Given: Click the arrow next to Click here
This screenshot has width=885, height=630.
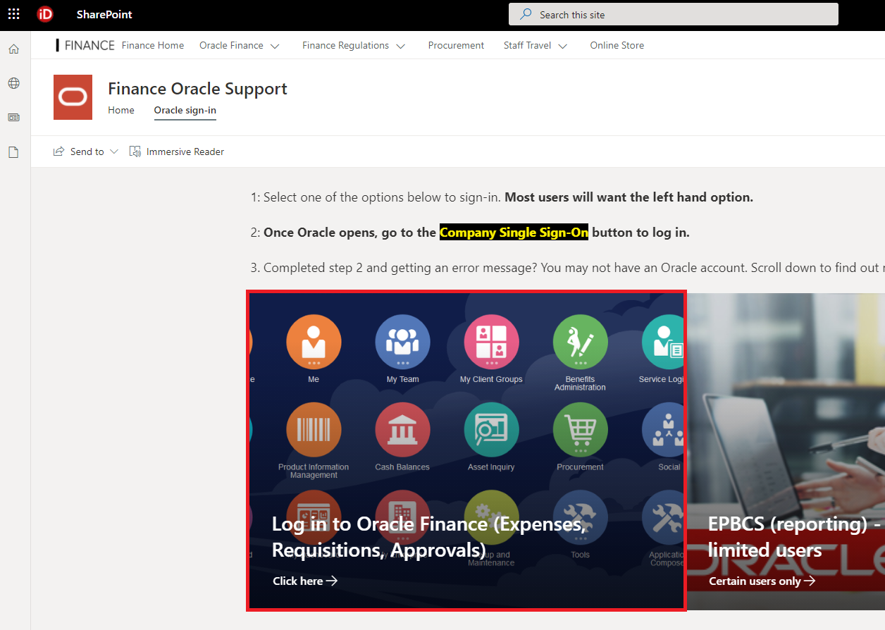Looking at the screenshot, I should 332,581.
